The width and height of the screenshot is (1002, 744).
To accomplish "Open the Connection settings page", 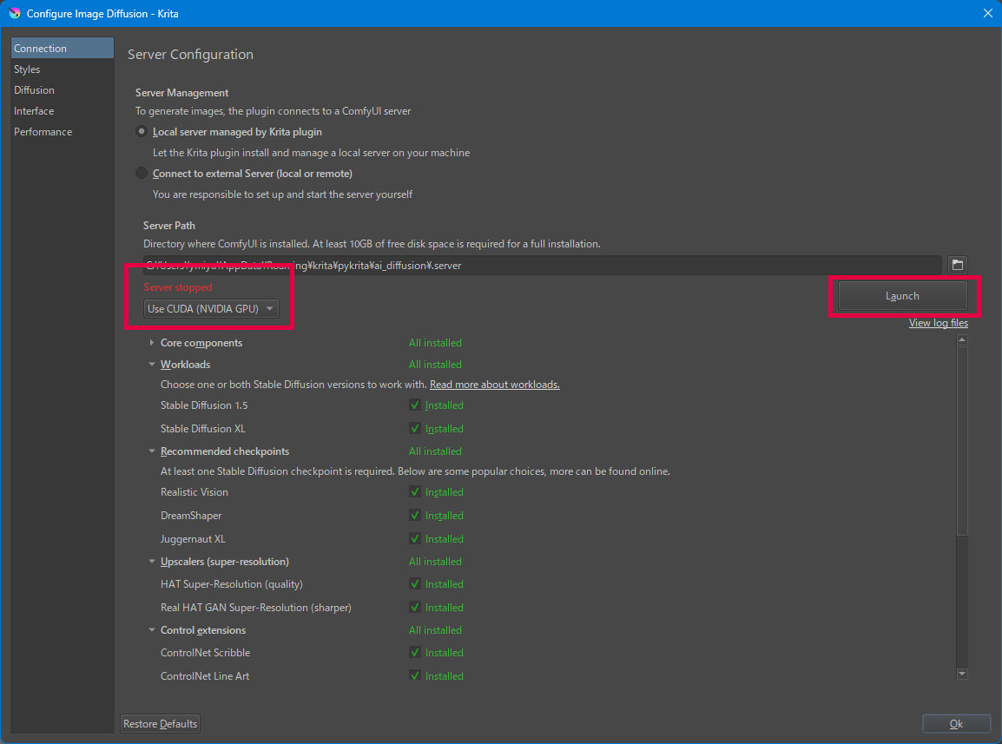I will (x=62, y=48).
